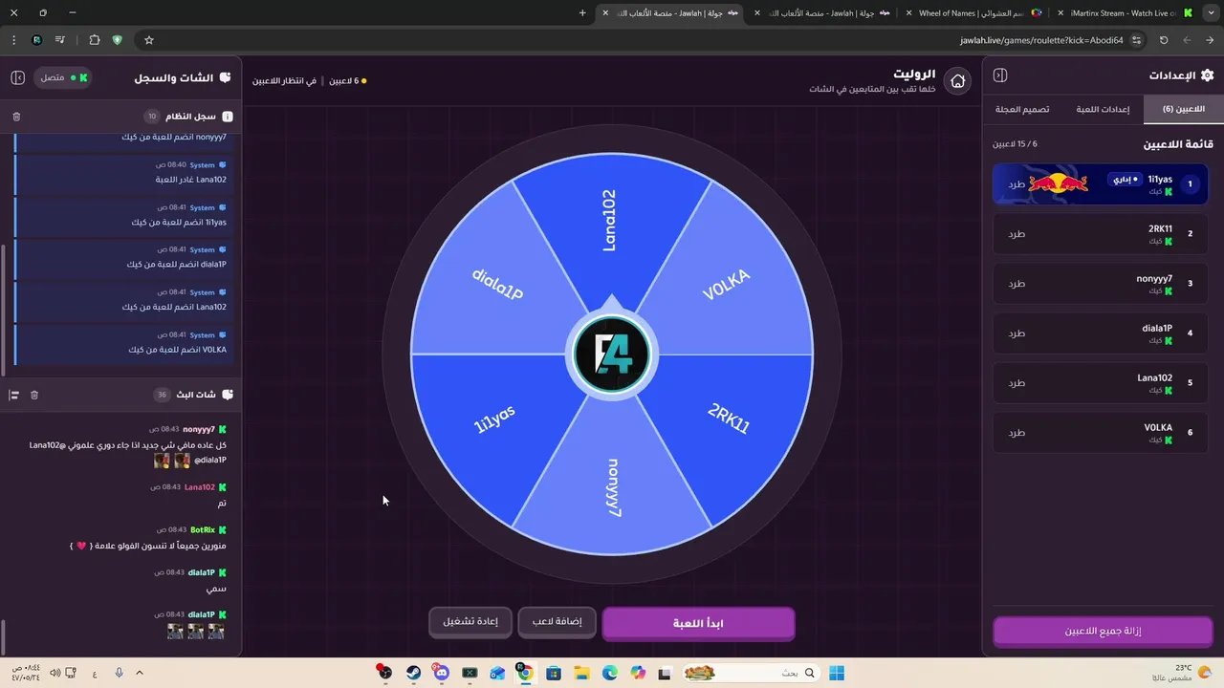Remove all players with إزالة جميع اللاعبين
The width and height of the screenshot is (1224, 688).
click(x=1103, y=632)
